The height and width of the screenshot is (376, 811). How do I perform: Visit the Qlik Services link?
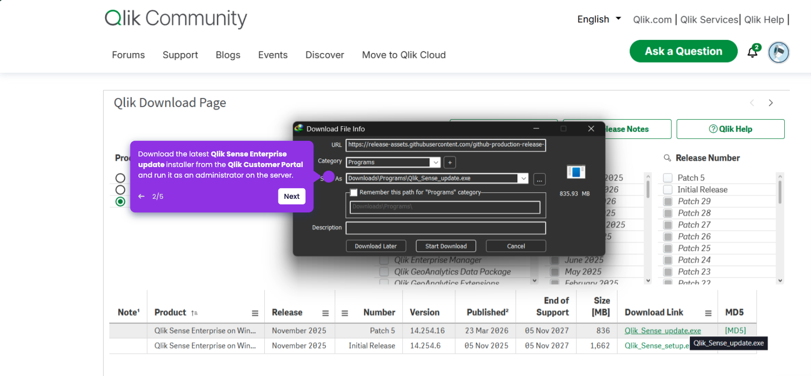709,20
